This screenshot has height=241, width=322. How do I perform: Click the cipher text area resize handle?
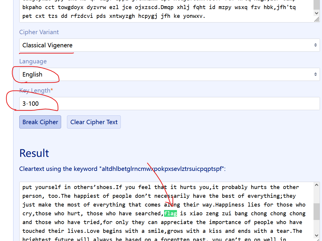(317, 19)
